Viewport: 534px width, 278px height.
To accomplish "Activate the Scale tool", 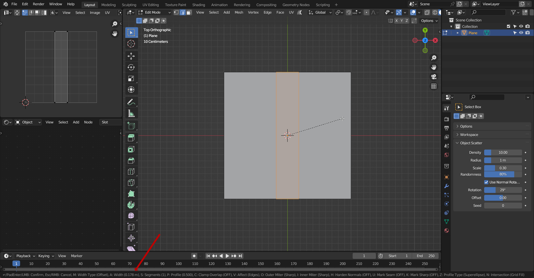I will pos(131,78).
